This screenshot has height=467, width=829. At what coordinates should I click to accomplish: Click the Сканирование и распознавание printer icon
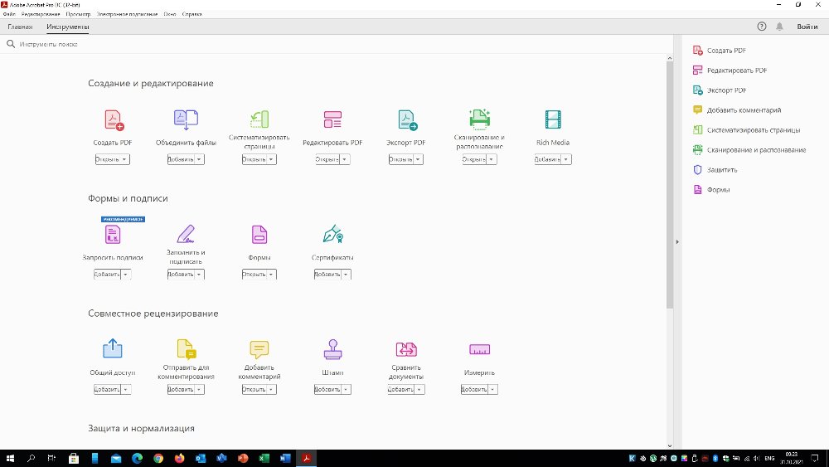pos(479,119)
